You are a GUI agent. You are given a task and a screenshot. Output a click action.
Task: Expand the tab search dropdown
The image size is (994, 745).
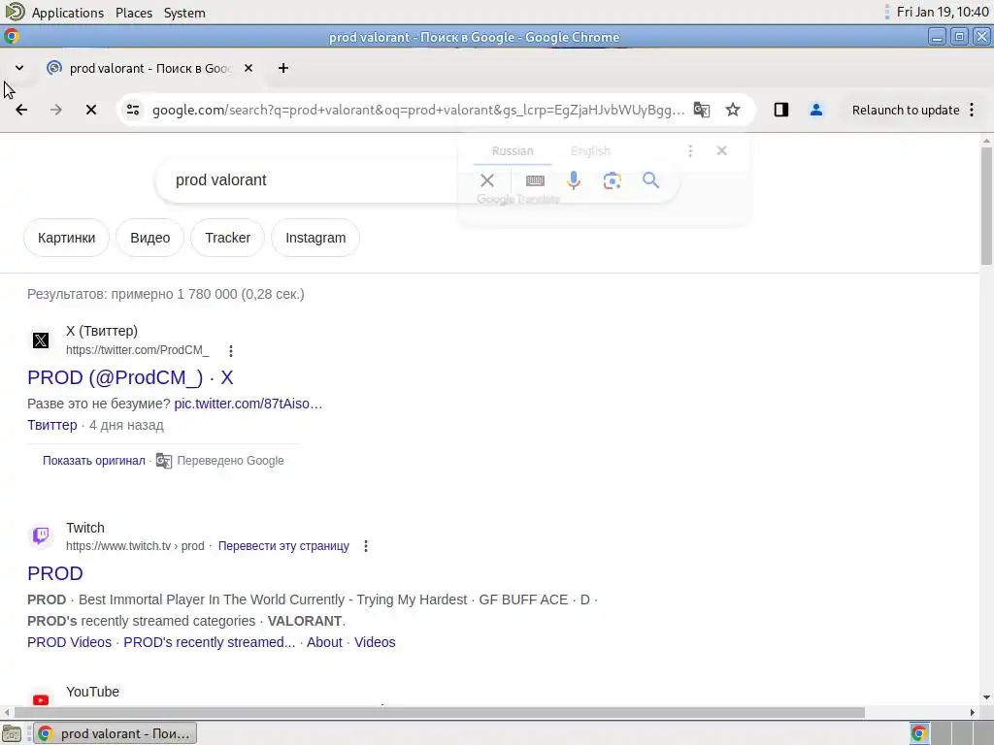click(x=19, y=68)
